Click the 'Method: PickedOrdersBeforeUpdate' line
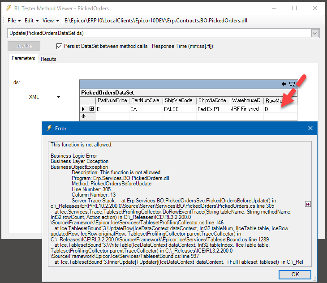The height and width of the screenshot is (283, 327). point(112,184)
